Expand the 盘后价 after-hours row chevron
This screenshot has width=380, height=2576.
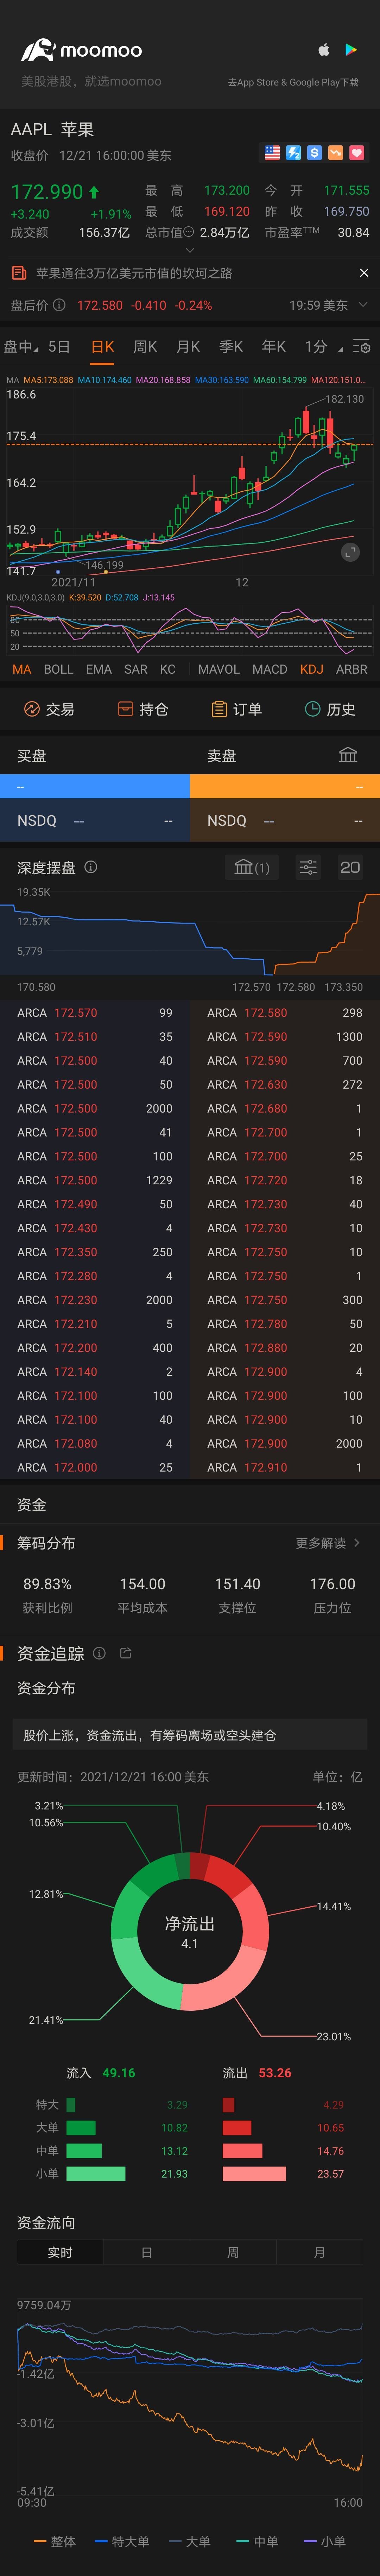click(x=362, y=305)
